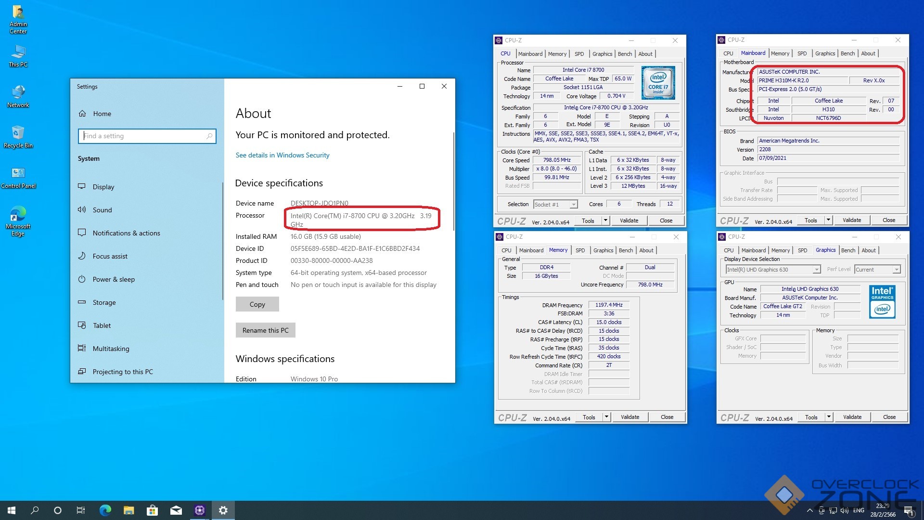Select SPD tab in Memory window
The image size is (924, 520).
coord(580,250)
